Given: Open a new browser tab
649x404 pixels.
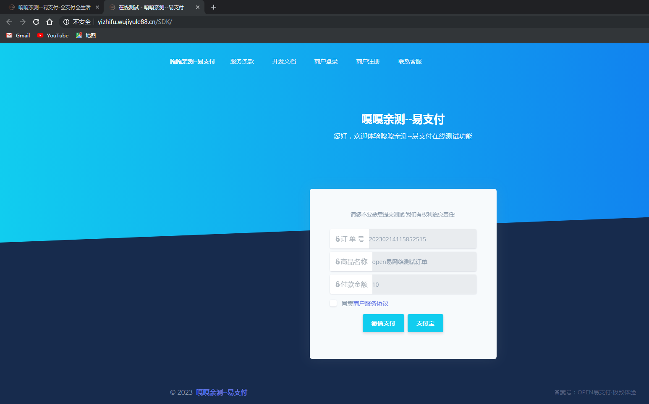Looking at the screenshot, I should [214, 7].
